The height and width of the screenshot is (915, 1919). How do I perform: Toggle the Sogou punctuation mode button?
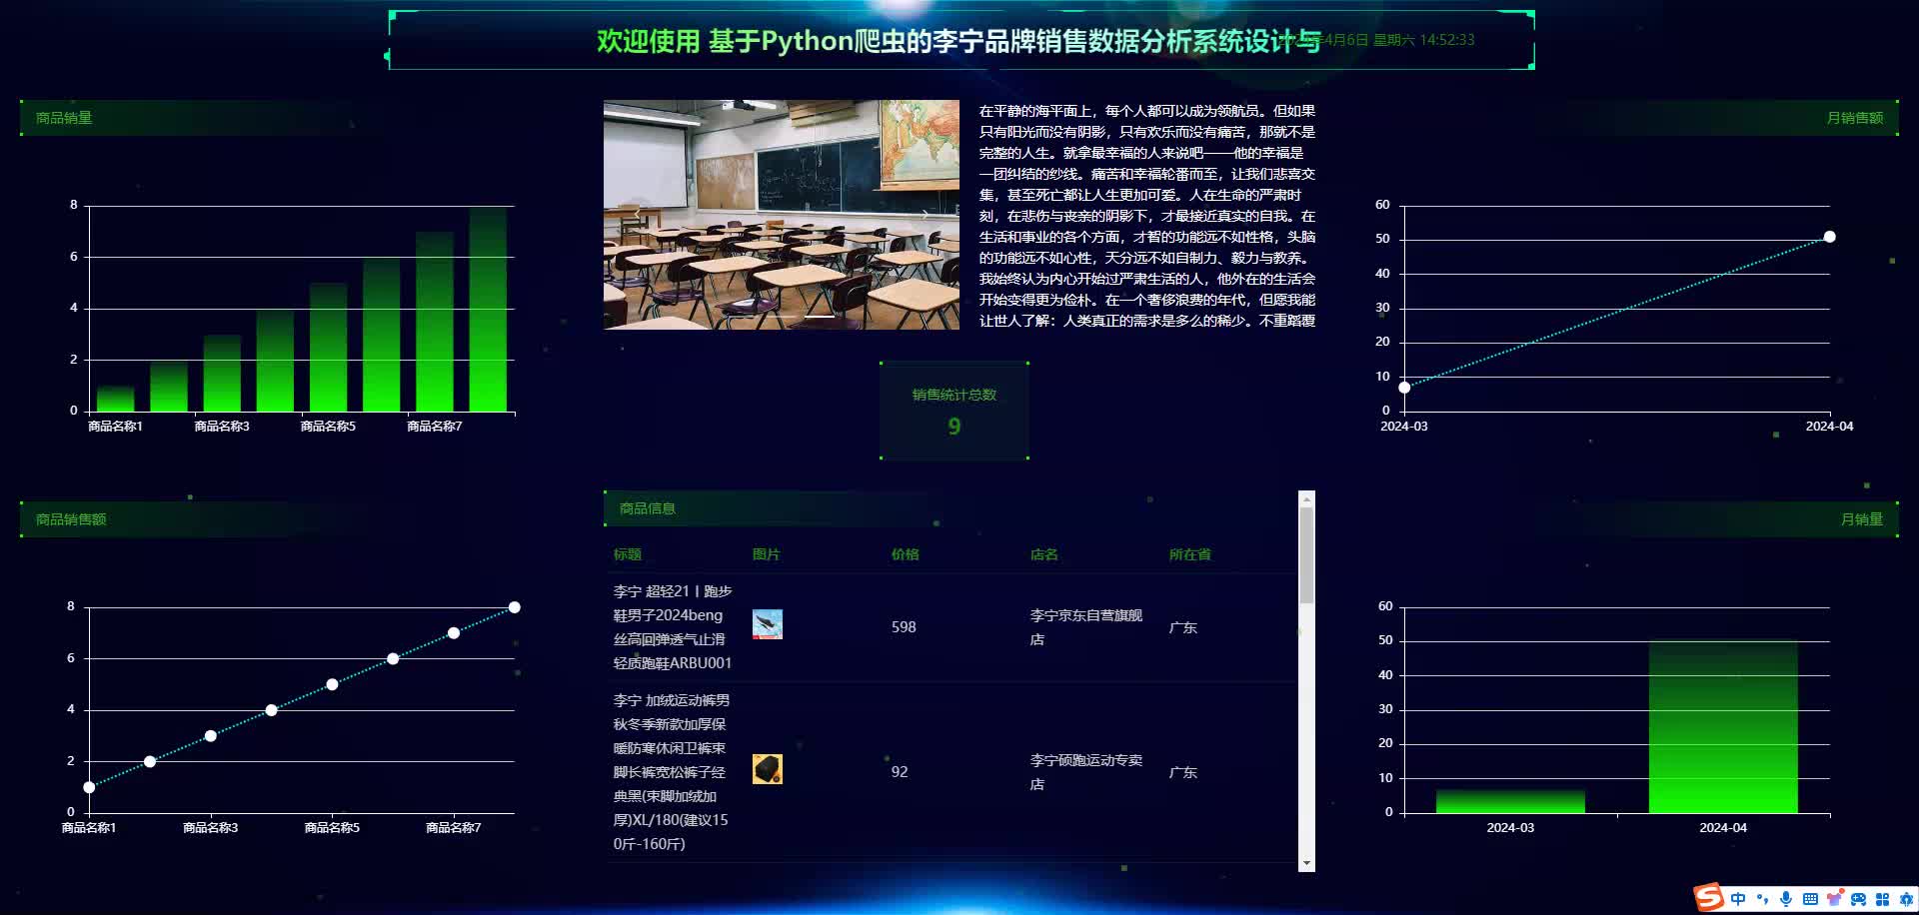1762,899
